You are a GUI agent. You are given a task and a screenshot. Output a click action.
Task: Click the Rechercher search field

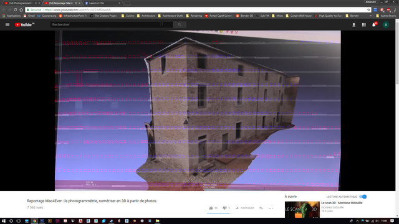point(112,25)
